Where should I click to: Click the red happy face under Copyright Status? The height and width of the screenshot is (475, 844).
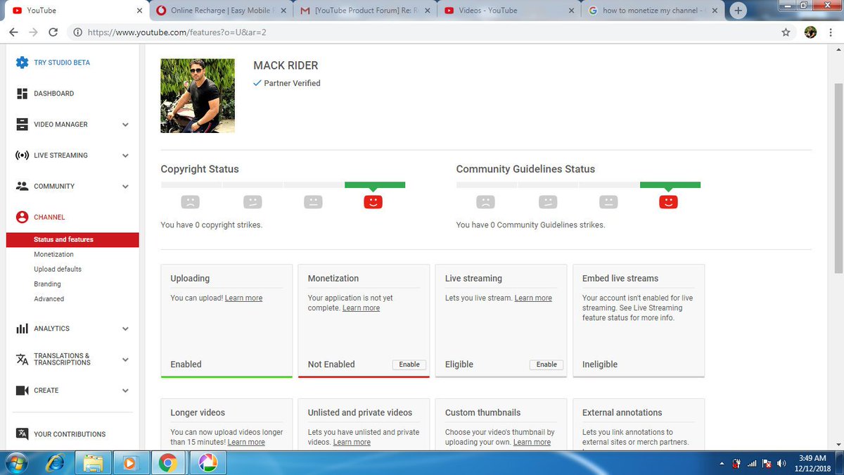373,202
